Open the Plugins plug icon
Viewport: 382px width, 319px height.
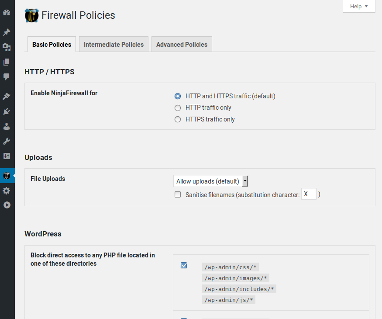tap(7, 111)
